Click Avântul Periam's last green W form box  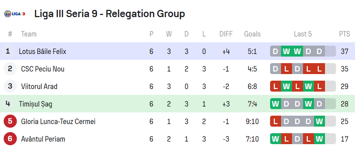coord(319,139)
